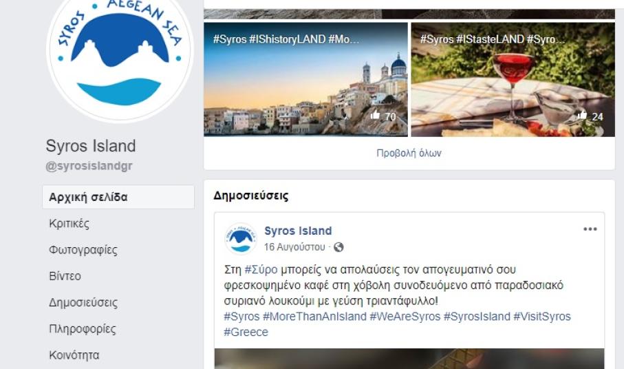Click the thumbs-up count 70 on photo

[384, 116]
